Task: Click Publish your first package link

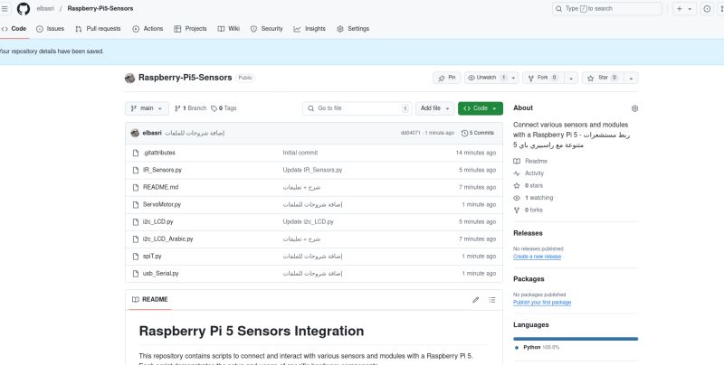Action: click(x=542, y=303)
